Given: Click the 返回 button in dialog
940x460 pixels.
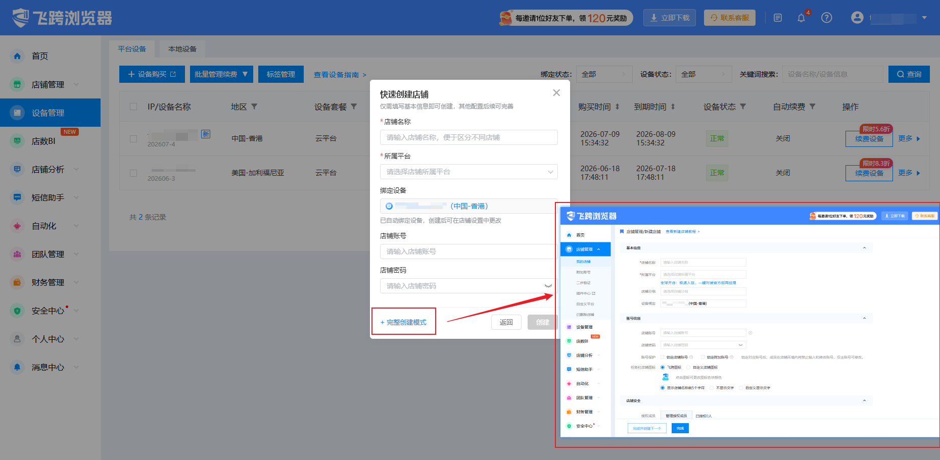Looking at the screenshot, I should pos(506,322).
